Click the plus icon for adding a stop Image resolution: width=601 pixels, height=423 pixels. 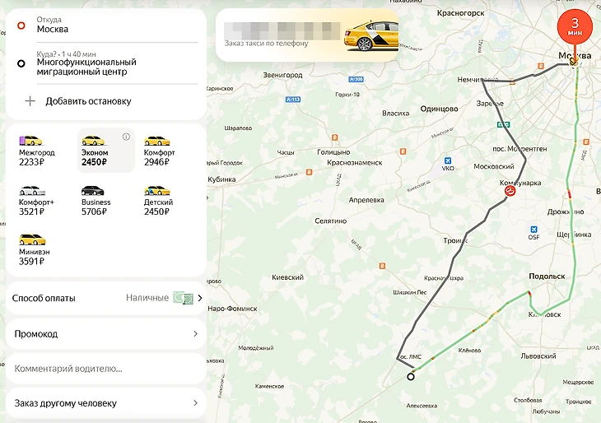click(30, 101)
